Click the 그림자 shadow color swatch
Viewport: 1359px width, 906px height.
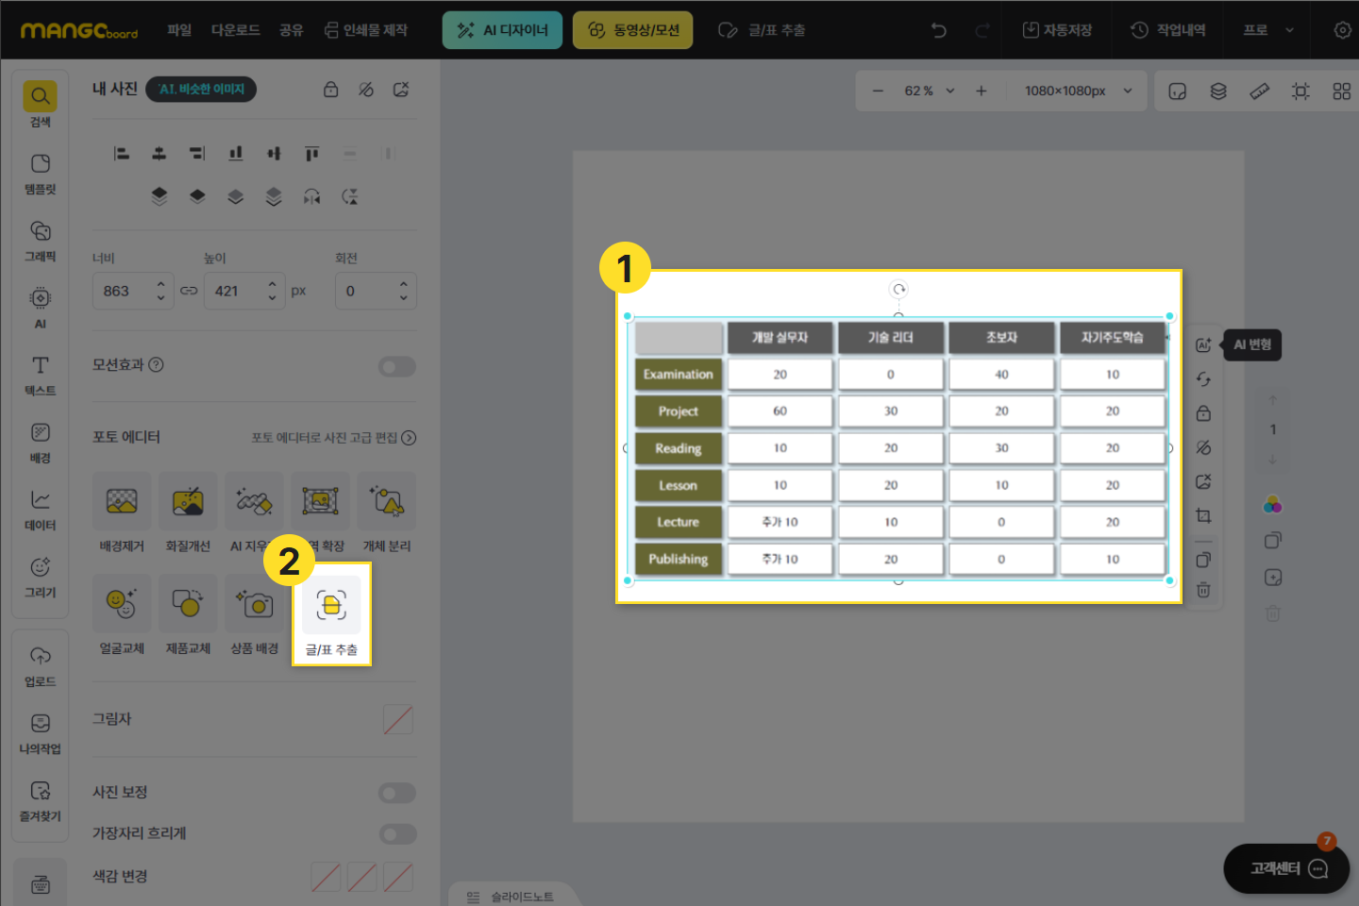pos(398,720)
